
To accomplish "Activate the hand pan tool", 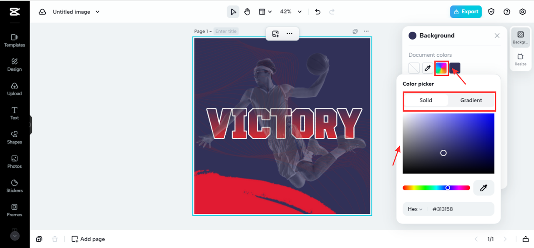I will (247, 12).
